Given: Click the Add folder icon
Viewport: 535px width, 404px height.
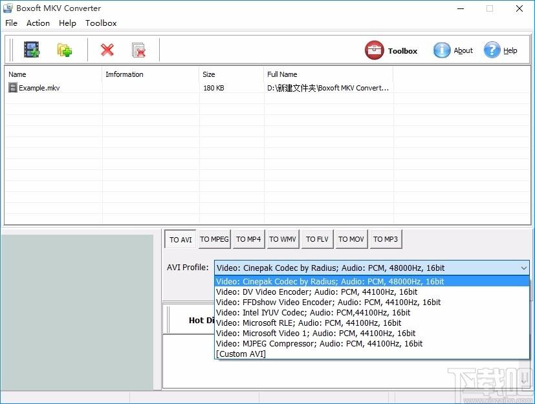Looking at the screenshot, I should (x=64, y=50).
